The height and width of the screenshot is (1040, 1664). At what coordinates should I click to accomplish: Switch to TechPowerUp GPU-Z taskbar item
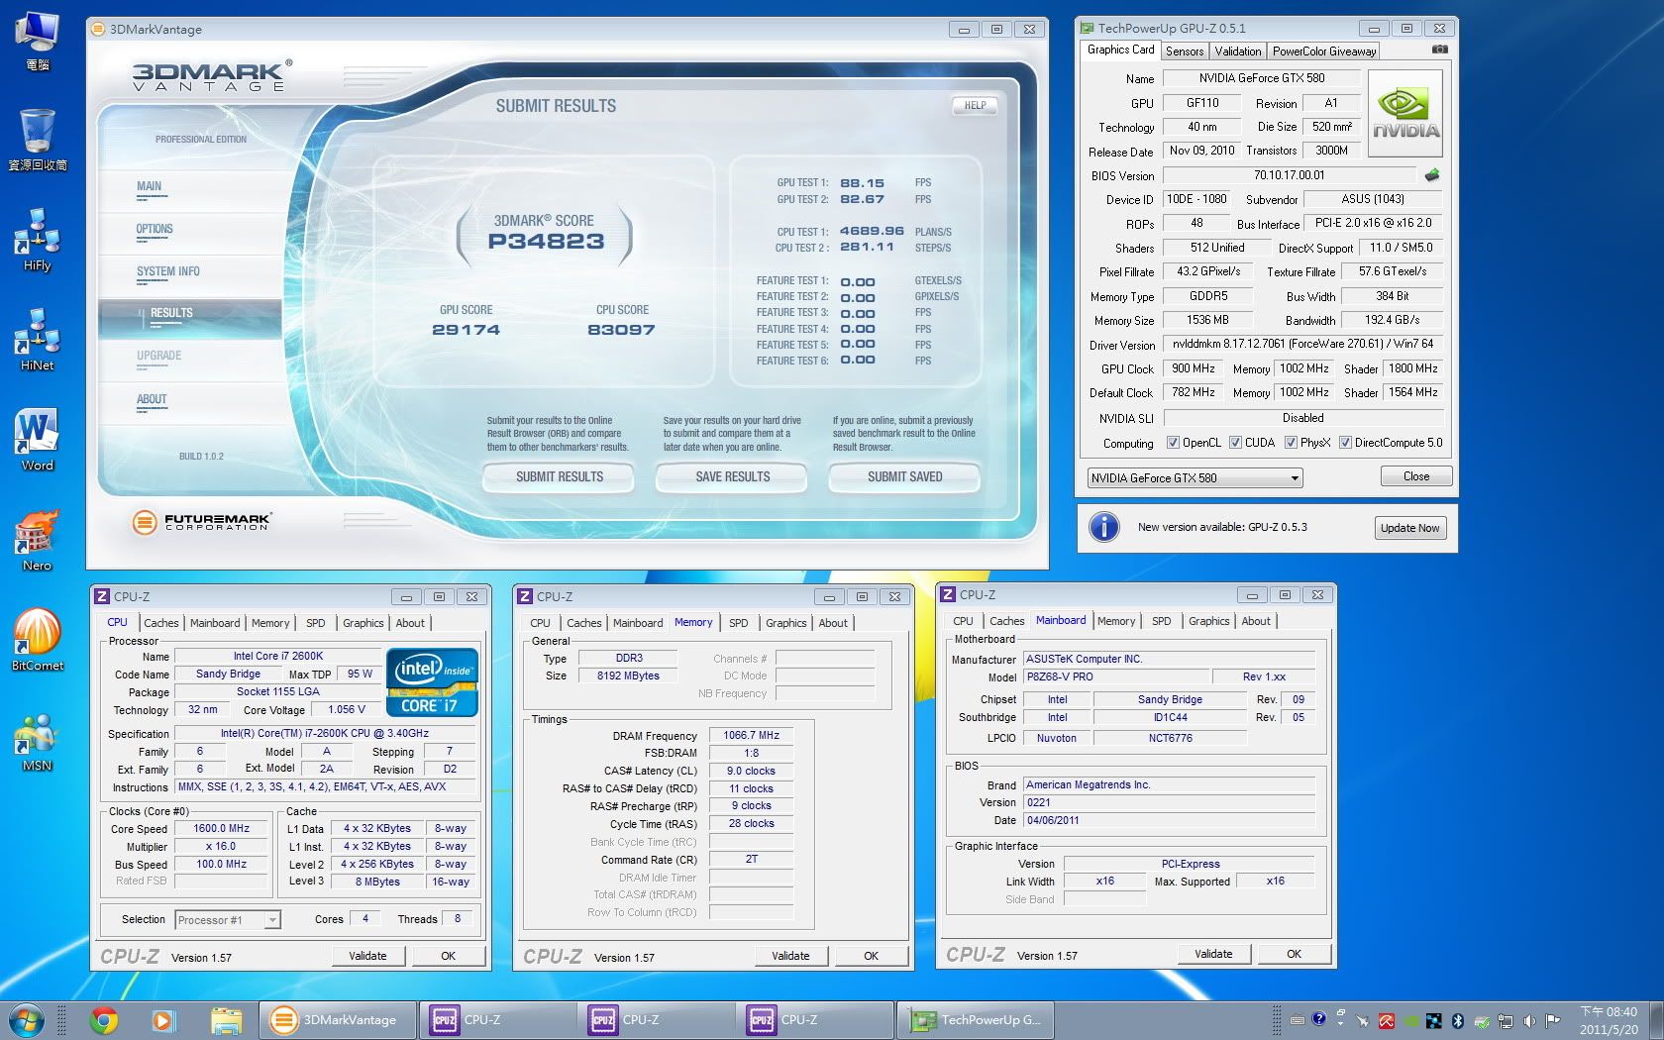tap(975, 1019)
